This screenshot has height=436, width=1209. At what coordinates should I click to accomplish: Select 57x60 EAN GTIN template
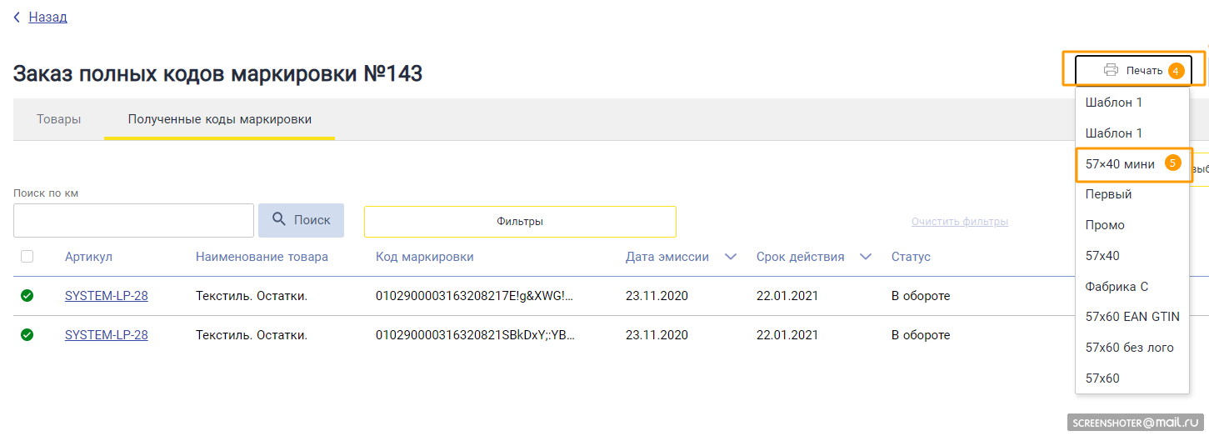pos(1132,316)
